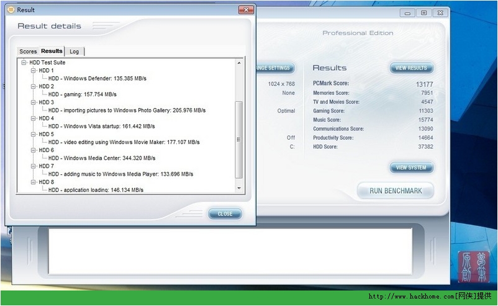This screenshot has height=306, width=498.
Task: Collapse the HDD Test Suite tree node
Action: point(24,63)
